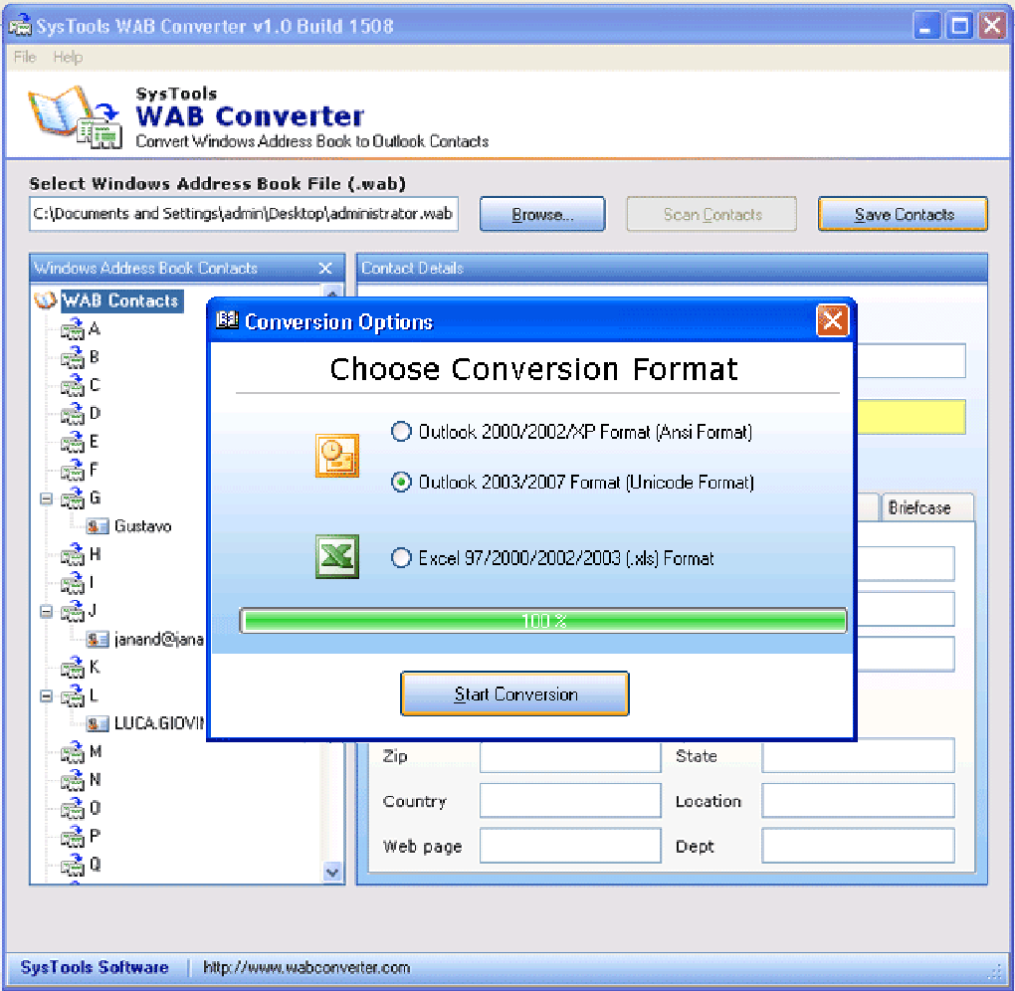Image resolution: width=1015 pixels, height=991 pixels.
Task: Open the Help menu
Action: coord(68,57)
